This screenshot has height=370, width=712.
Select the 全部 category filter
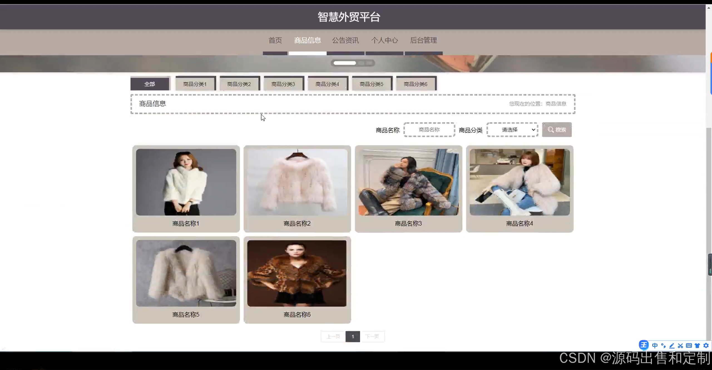[x=150, y=84]
